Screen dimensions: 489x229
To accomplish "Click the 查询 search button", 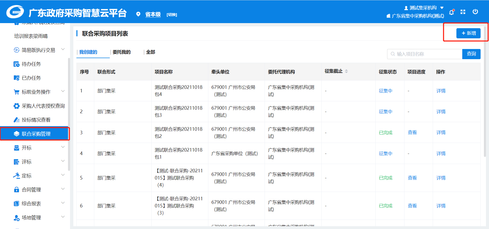I will point(471,54).
